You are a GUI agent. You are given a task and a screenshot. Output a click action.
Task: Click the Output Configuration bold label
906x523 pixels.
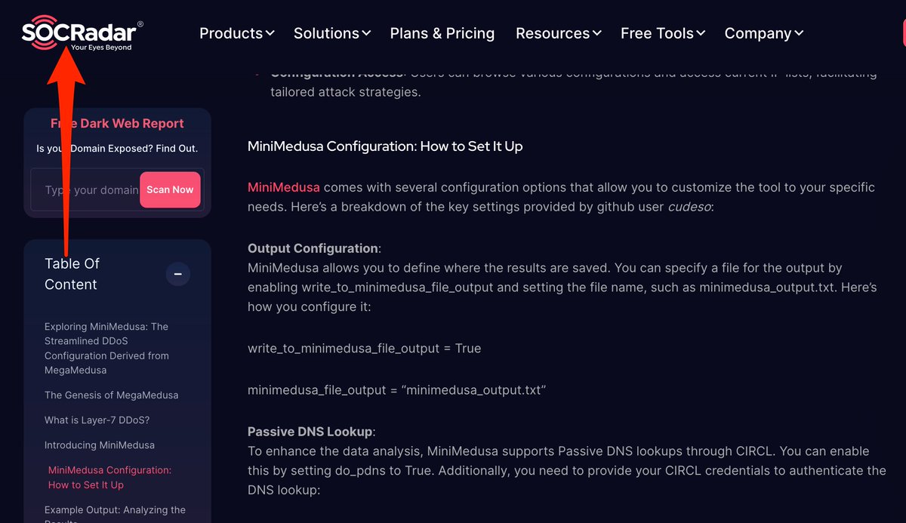point(314,248)
